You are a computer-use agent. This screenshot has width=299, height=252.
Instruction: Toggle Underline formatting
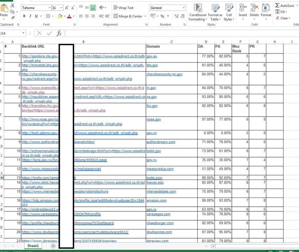point(36,16)
